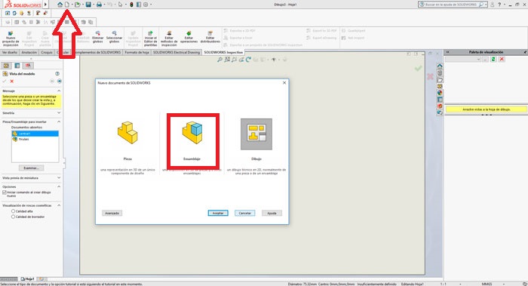The image size is (528, 286).
Task: Click the browse ... button in Paleta de visualización
Action: [x=485, y=60]
